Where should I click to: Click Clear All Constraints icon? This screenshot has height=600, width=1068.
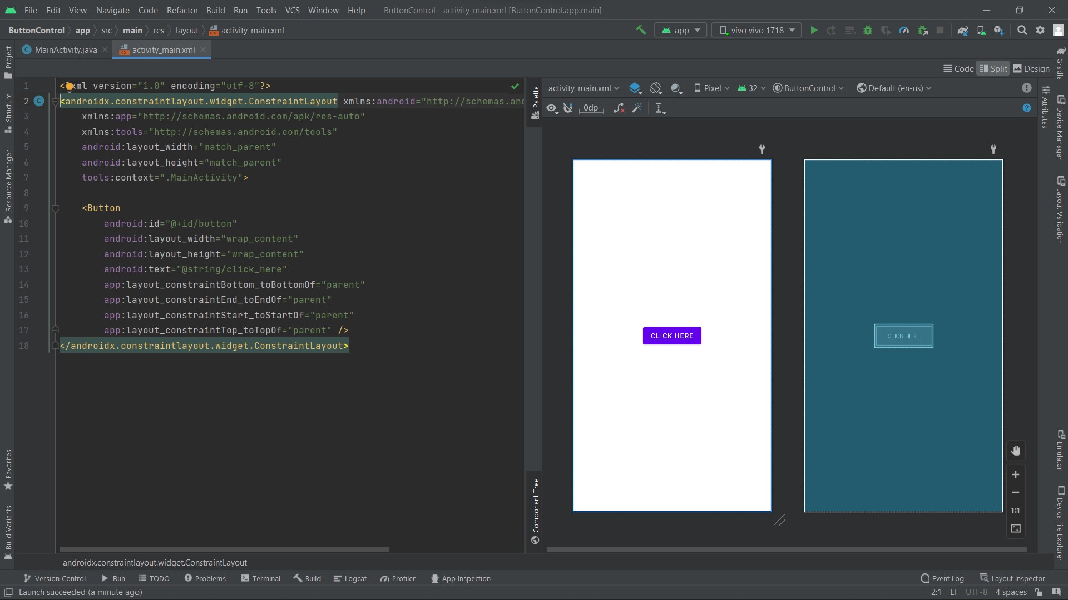click(619, 108)
